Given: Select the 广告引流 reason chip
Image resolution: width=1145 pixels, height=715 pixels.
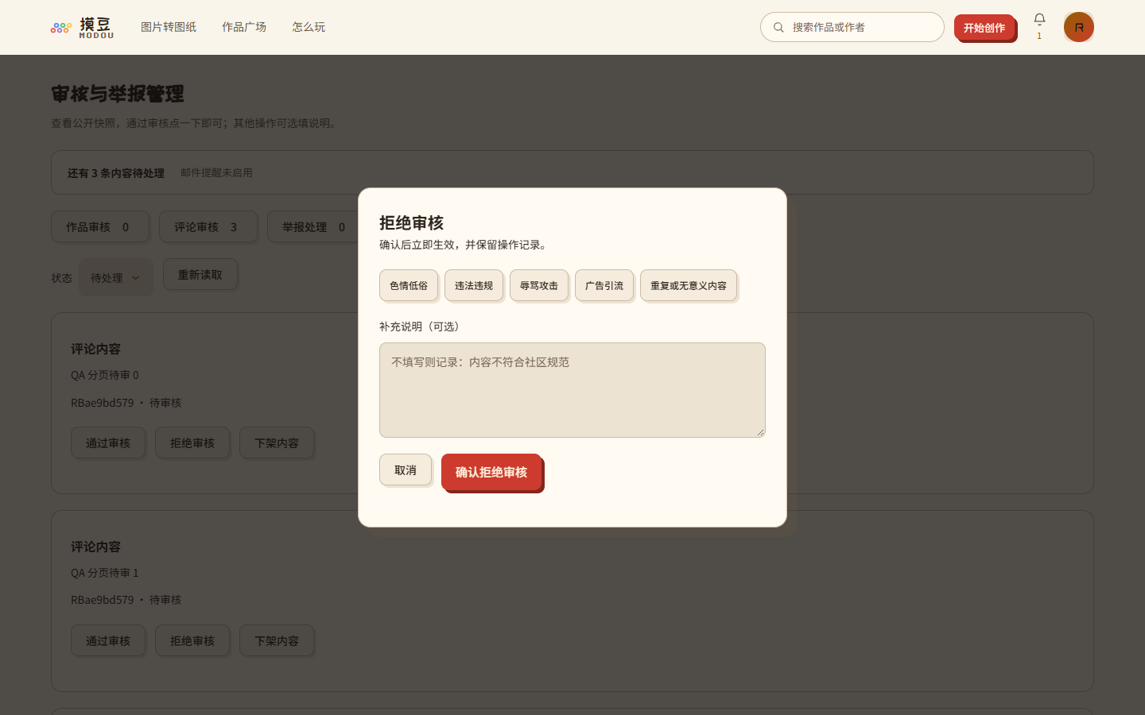Looking at the screenshot, I should 604,285.
